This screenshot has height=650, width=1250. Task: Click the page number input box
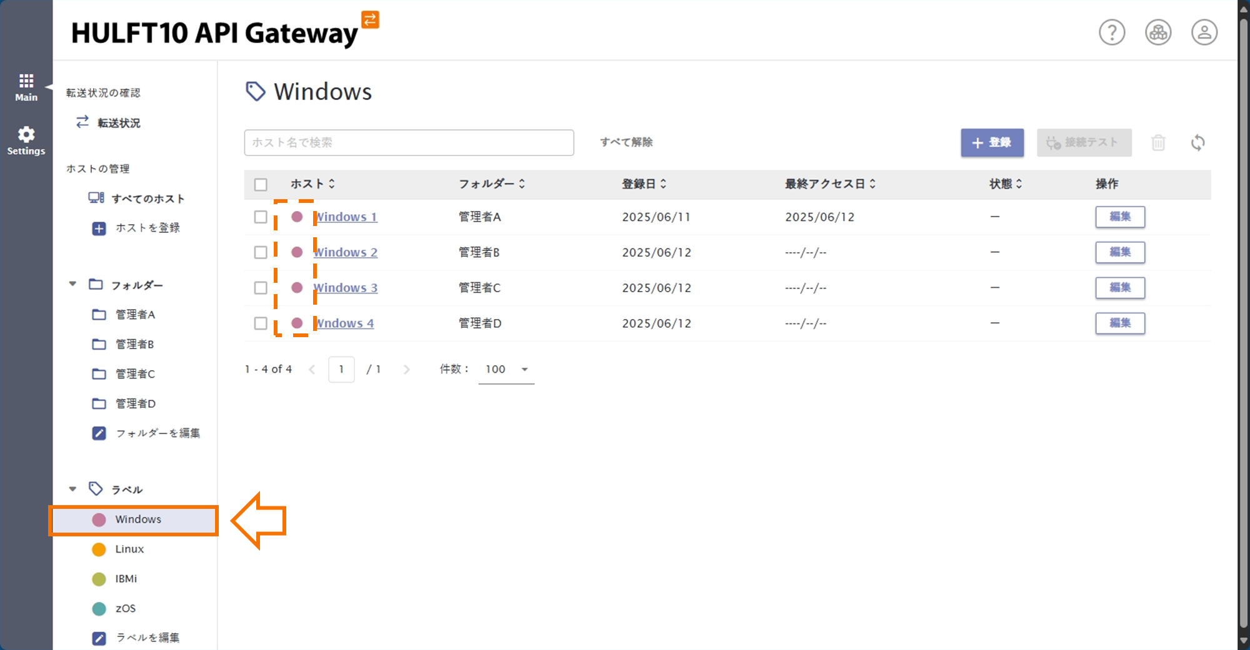tap(341, 370)
